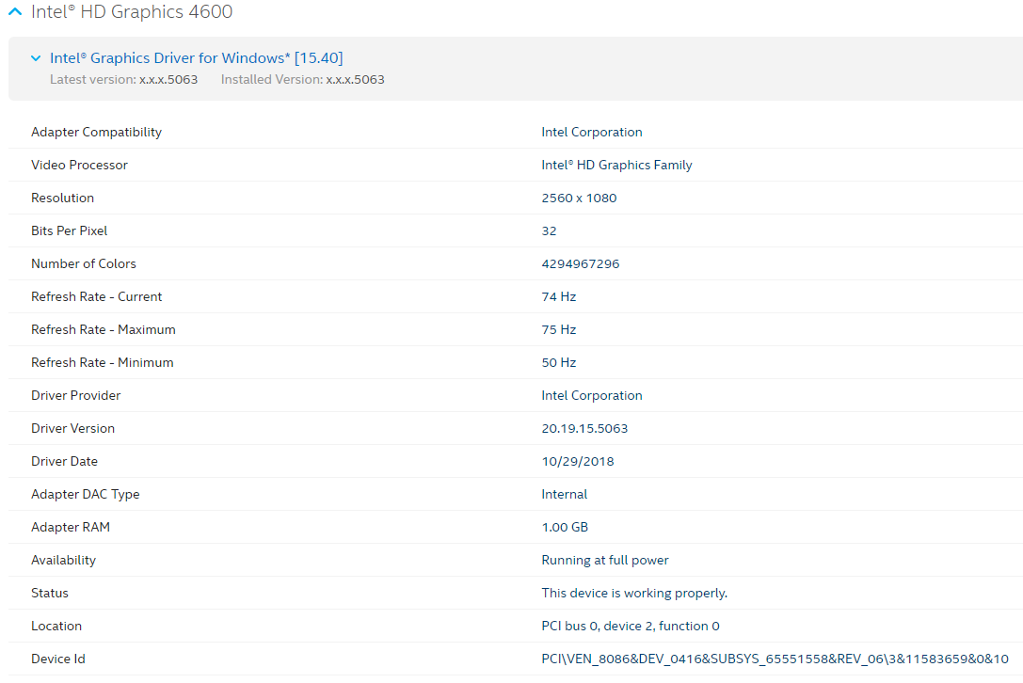Click the Location label
The image size is (1023, 683).
click(56, 627)
